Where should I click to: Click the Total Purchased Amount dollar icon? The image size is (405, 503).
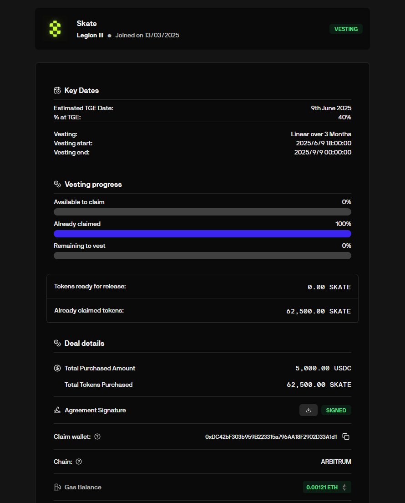pos(57,368)
